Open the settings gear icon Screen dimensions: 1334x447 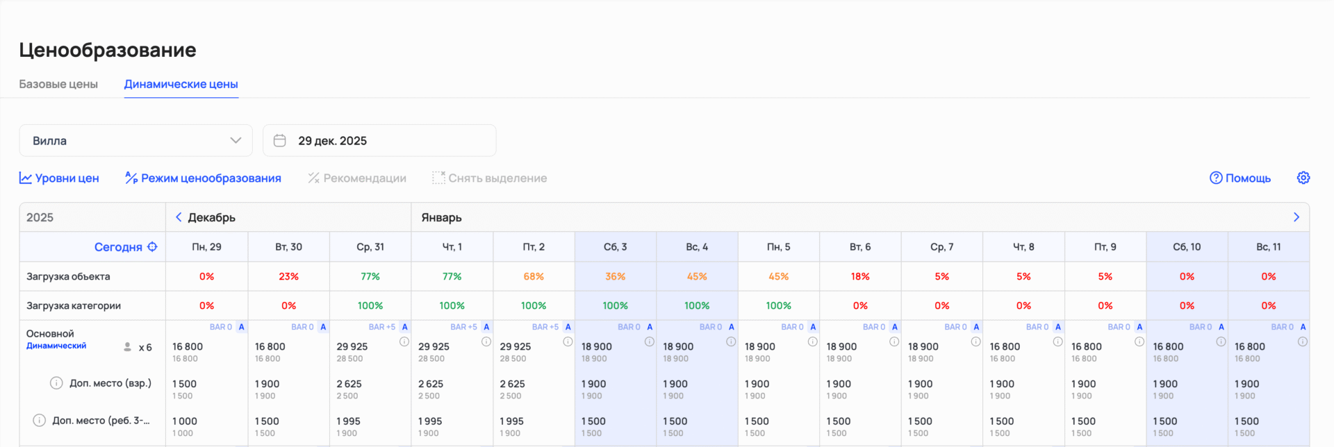[x=1303, y=178]
